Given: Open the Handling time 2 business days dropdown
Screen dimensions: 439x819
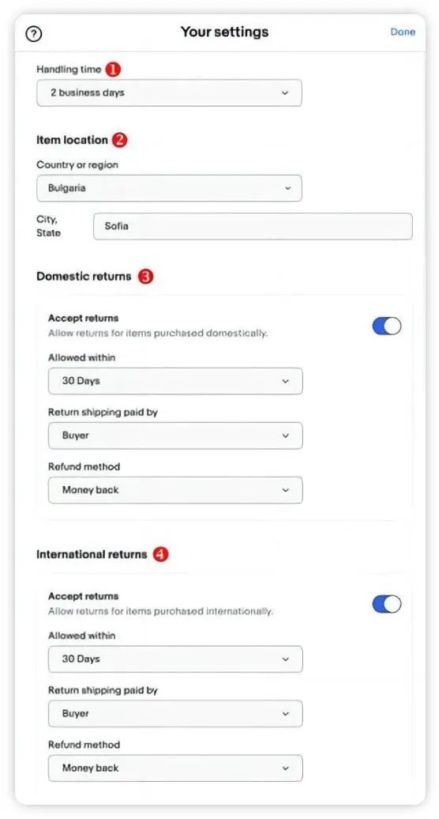Looking at the screenshot, I should coord(169,93).
